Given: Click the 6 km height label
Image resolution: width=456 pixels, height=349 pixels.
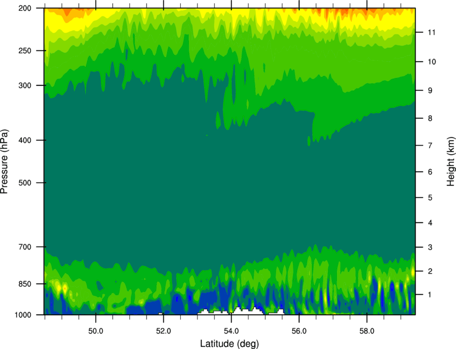Looking at the screenshot, I should 430,172.
